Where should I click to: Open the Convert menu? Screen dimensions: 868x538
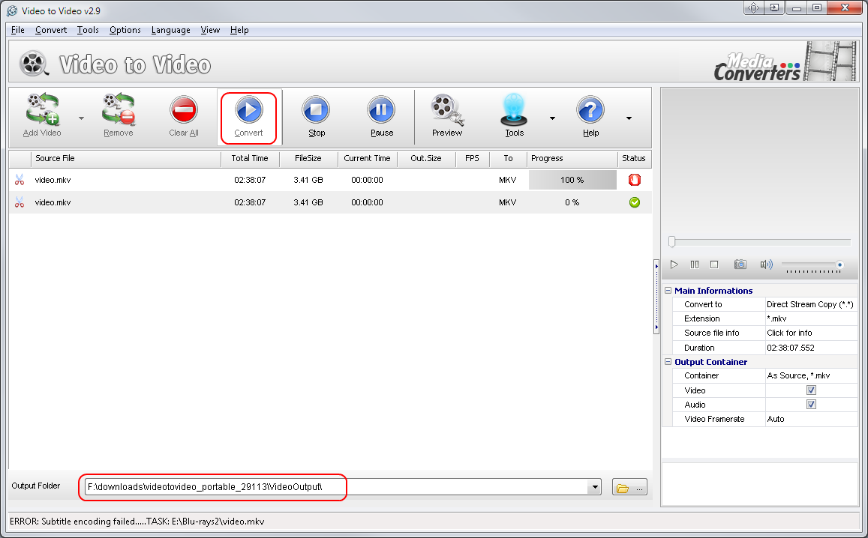click(51, 30)
